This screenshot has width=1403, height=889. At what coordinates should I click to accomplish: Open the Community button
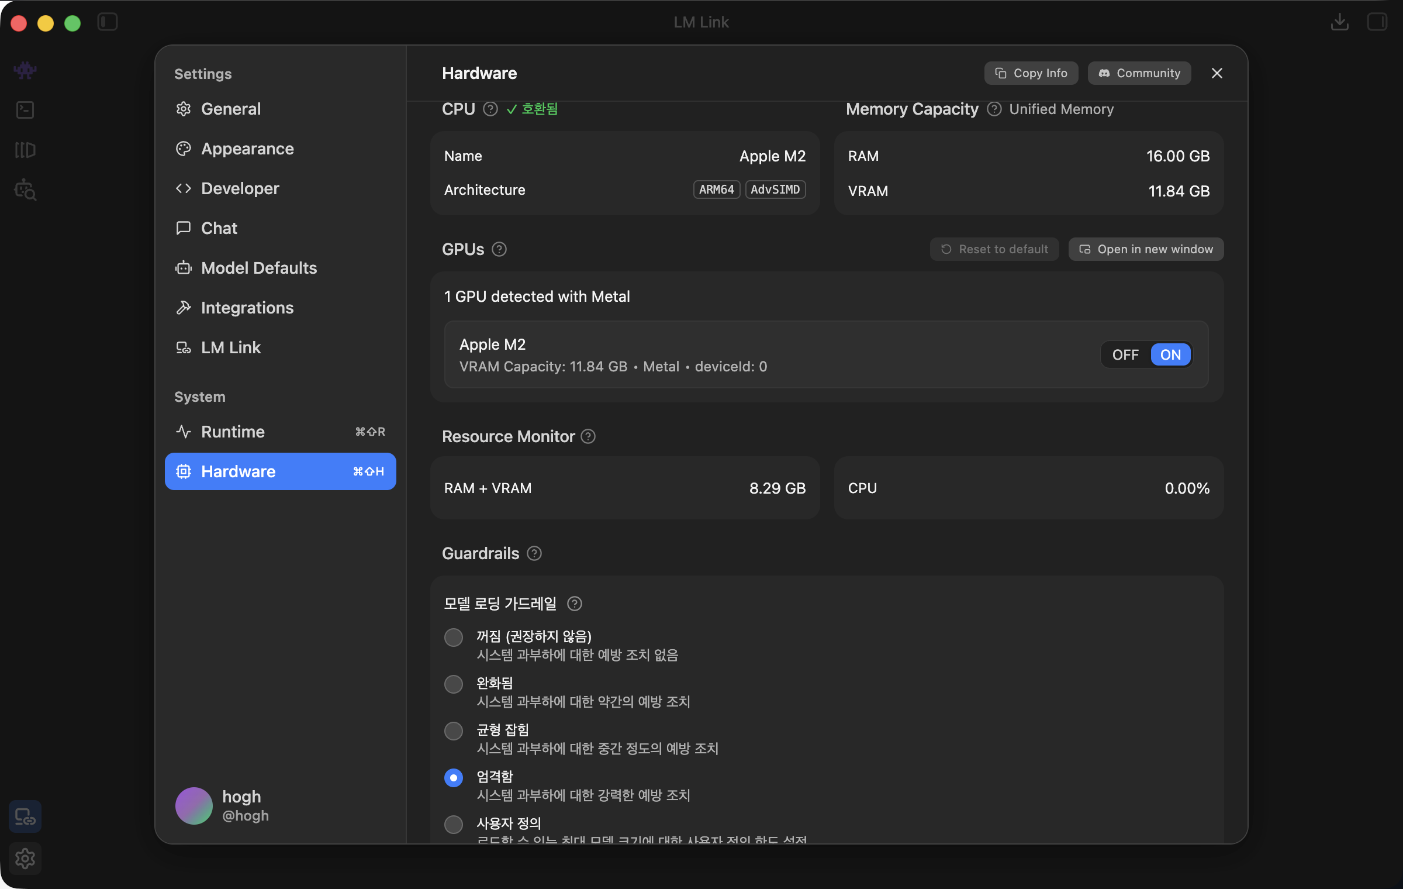tap(1139, 73)
